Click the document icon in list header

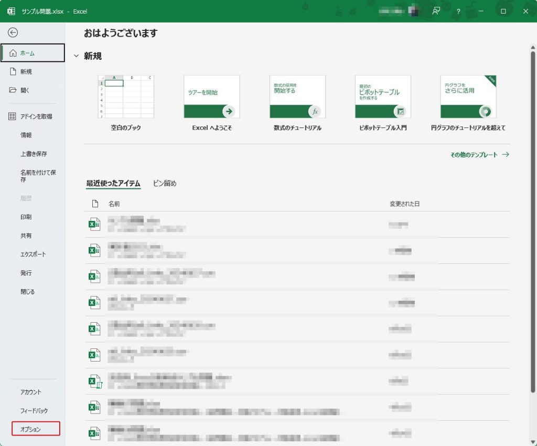(95, 204)
